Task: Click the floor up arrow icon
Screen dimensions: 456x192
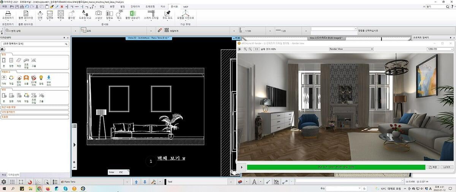Action: 136,182
